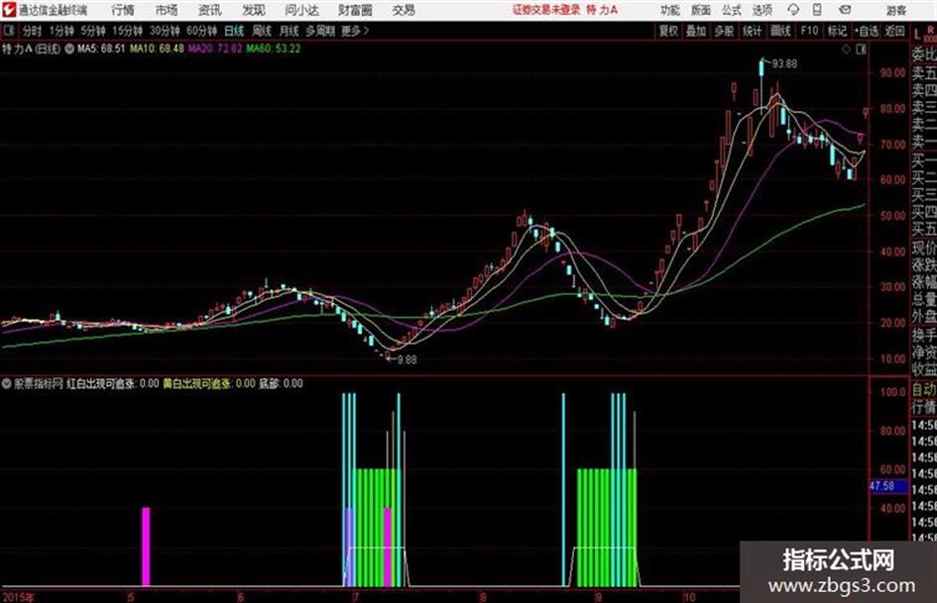Open the 财富圈 menu
Image resolution: width=937 pixels, height=603 pixels.
tap(355, 10)
